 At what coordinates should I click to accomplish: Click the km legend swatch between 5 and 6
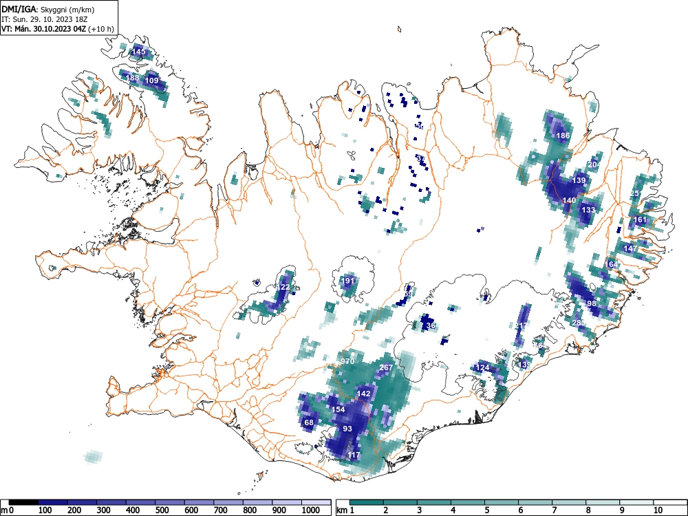click(502, 502)
